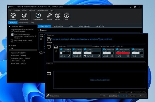Screen dimensions: 155x102
Task: Open the Ripristina menu
Action: pyautogui.click(x=32, y=10)
